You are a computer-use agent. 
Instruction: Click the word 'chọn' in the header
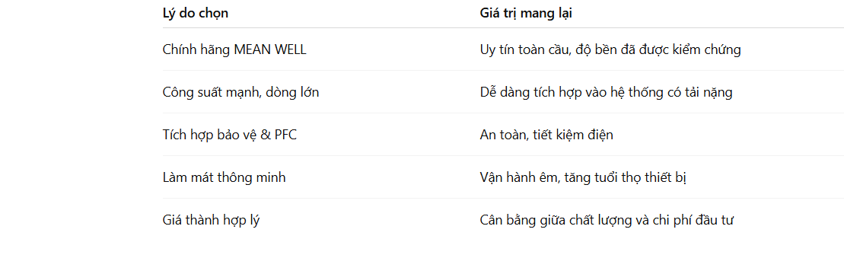(214, 14)
